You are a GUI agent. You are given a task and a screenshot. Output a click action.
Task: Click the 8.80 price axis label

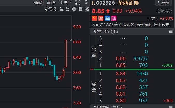[x=77, y=42]
